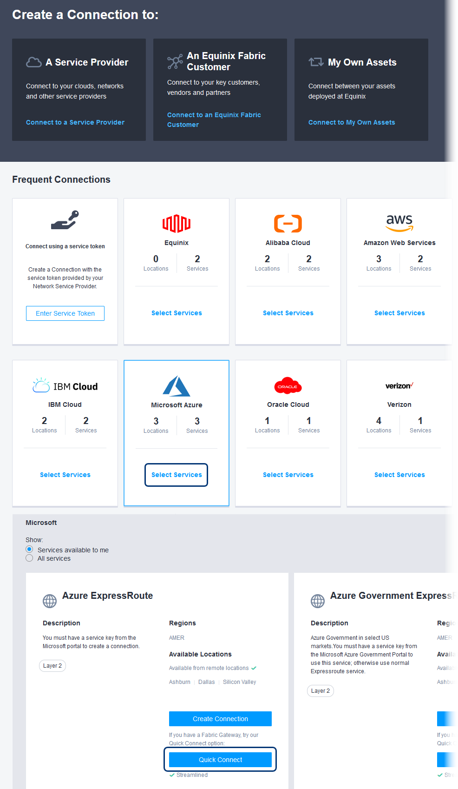Image resolution: width=458 pixels, height=789 pixels.
Task: Click the Oracle Cloud card name
Action: pyautogui.click(x=288, y=404)
